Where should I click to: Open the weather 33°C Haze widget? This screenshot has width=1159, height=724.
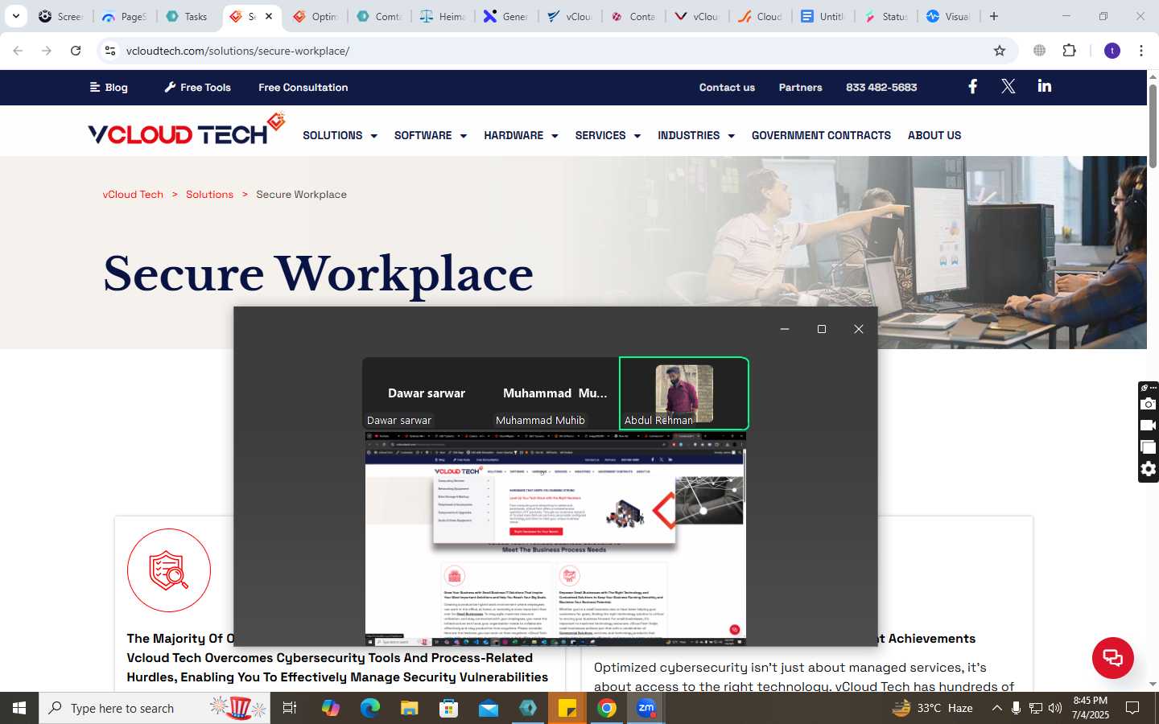click(x=933, y=708)
